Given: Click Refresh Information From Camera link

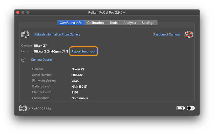Looking at the screenshot, I should pyautogui.click(x=57, y=35).
